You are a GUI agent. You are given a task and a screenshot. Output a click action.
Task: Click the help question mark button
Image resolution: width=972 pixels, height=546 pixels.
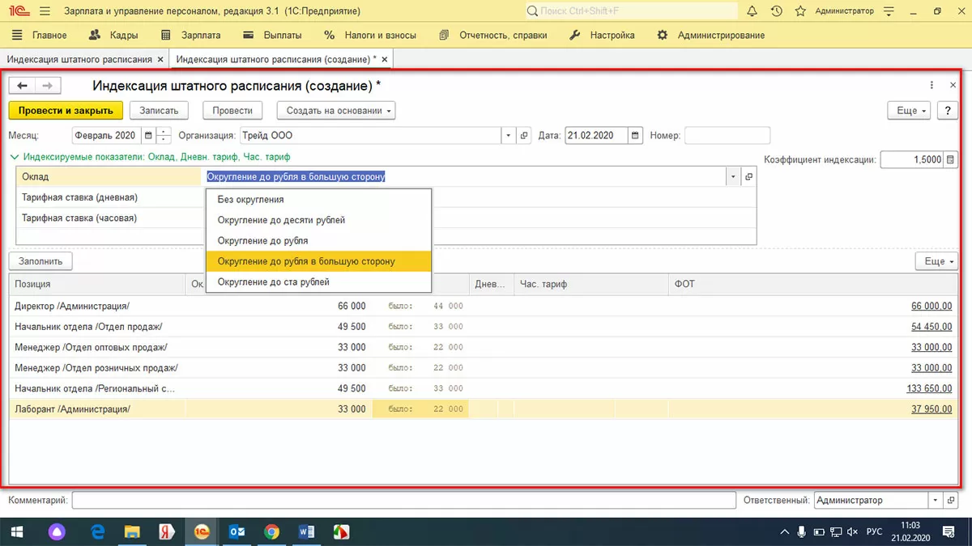point(946,111)
